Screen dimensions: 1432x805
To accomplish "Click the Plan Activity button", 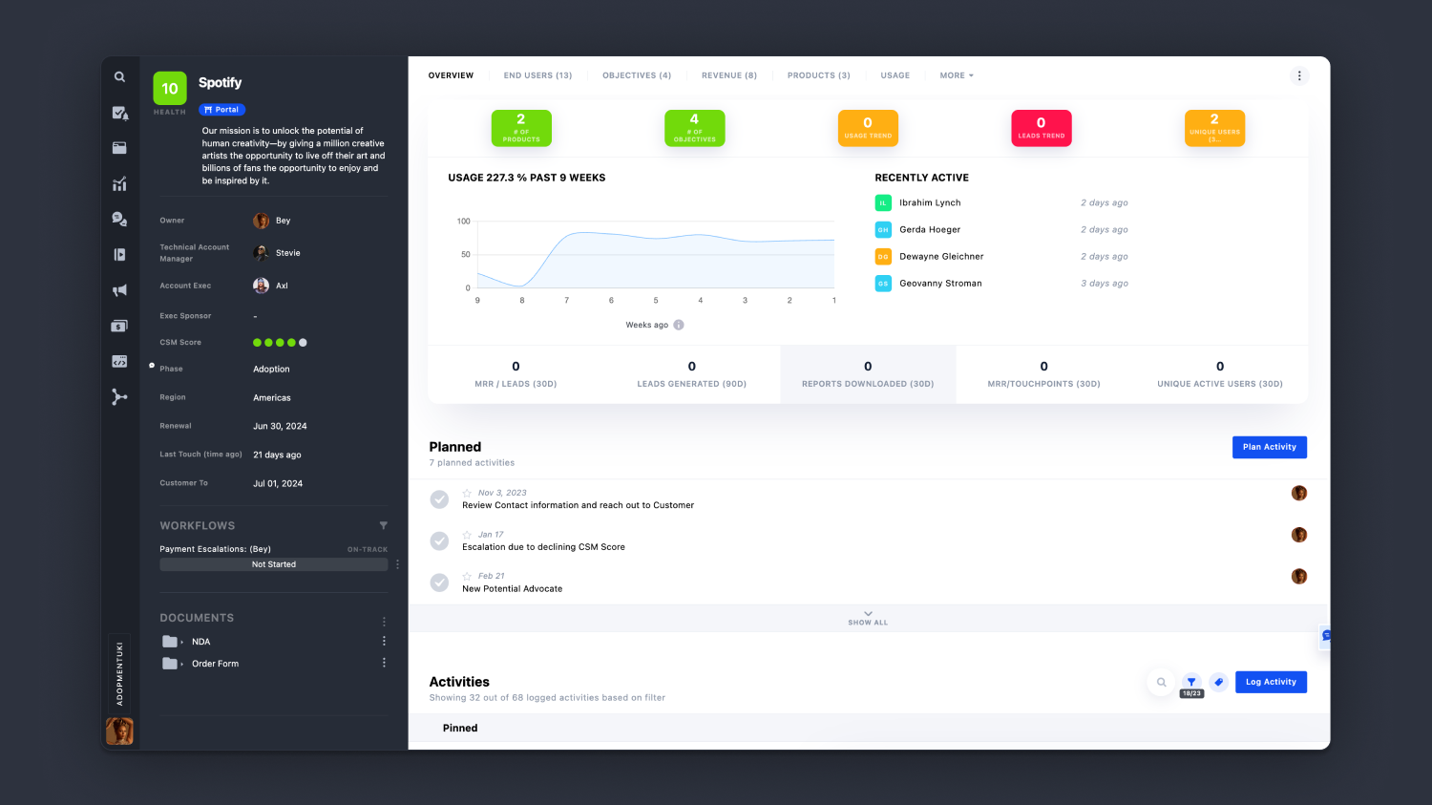I will (1270, 446).
